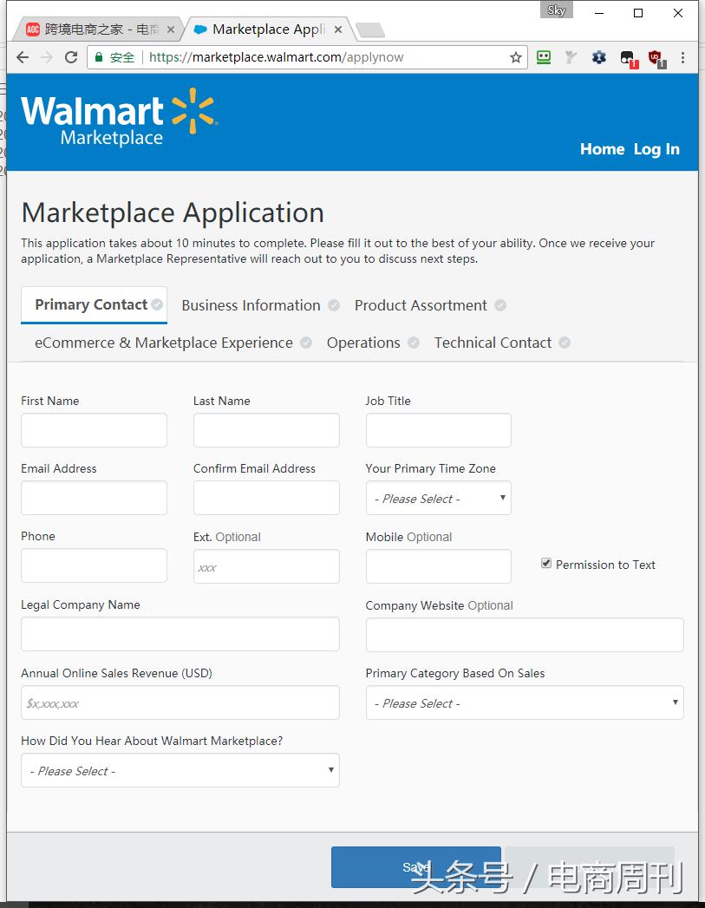Uncheck the Permission to Text checkbox
This screenshot has width=705, height=908.
[546, 563]
